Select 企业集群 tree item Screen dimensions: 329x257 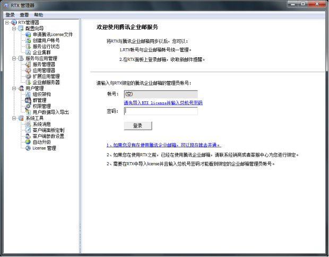42,52
